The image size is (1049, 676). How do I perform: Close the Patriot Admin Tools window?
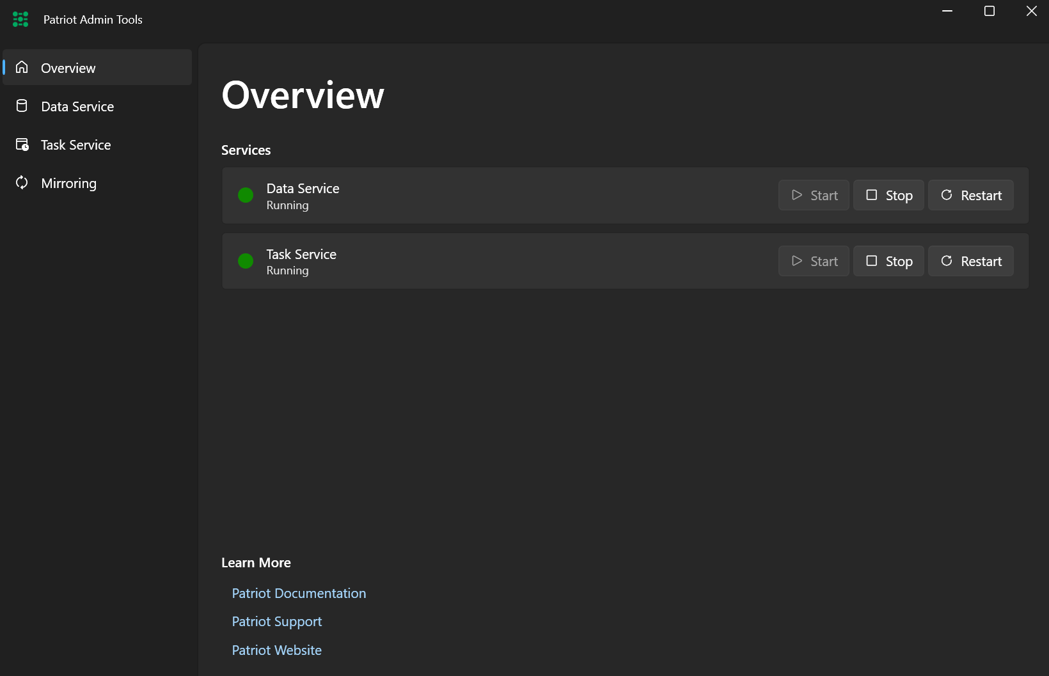click(x=1032, y=11)
